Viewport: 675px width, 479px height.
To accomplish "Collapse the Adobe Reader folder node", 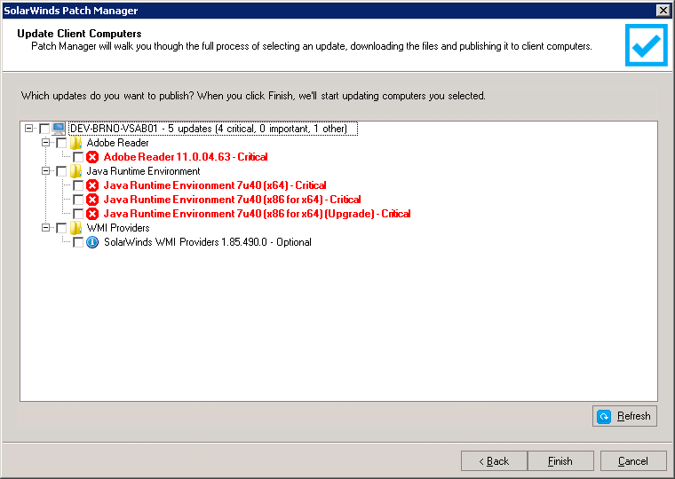I will [45, 142].
